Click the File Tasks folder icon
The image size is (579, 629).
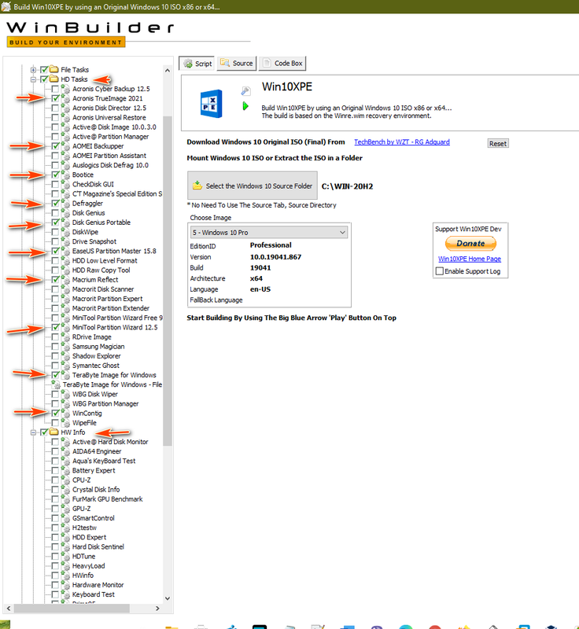tap(53, 70)
